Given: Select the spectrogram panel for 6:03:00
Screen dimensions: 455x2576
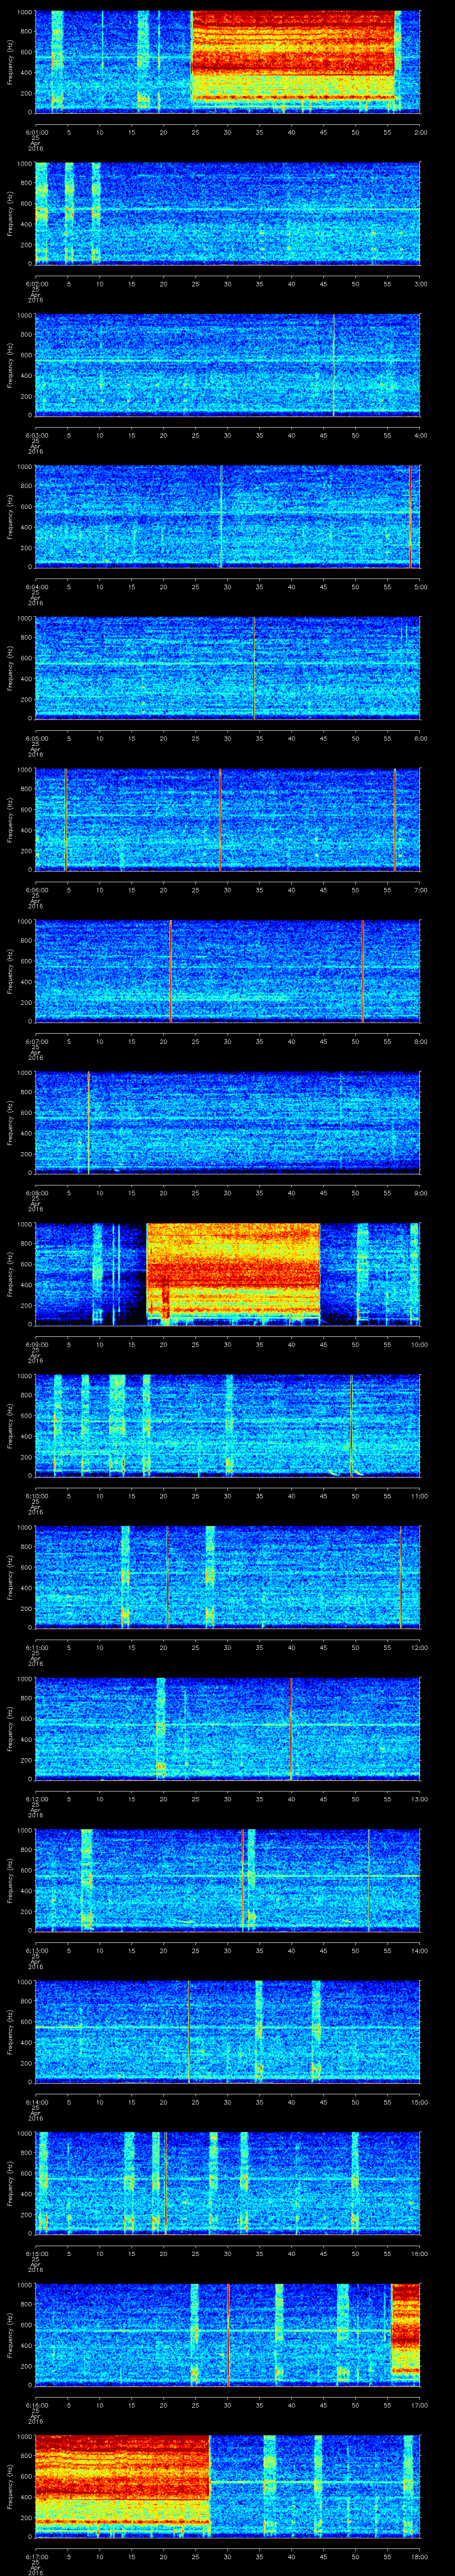Looking at the screenshot, I should click(x=228, y=365).
